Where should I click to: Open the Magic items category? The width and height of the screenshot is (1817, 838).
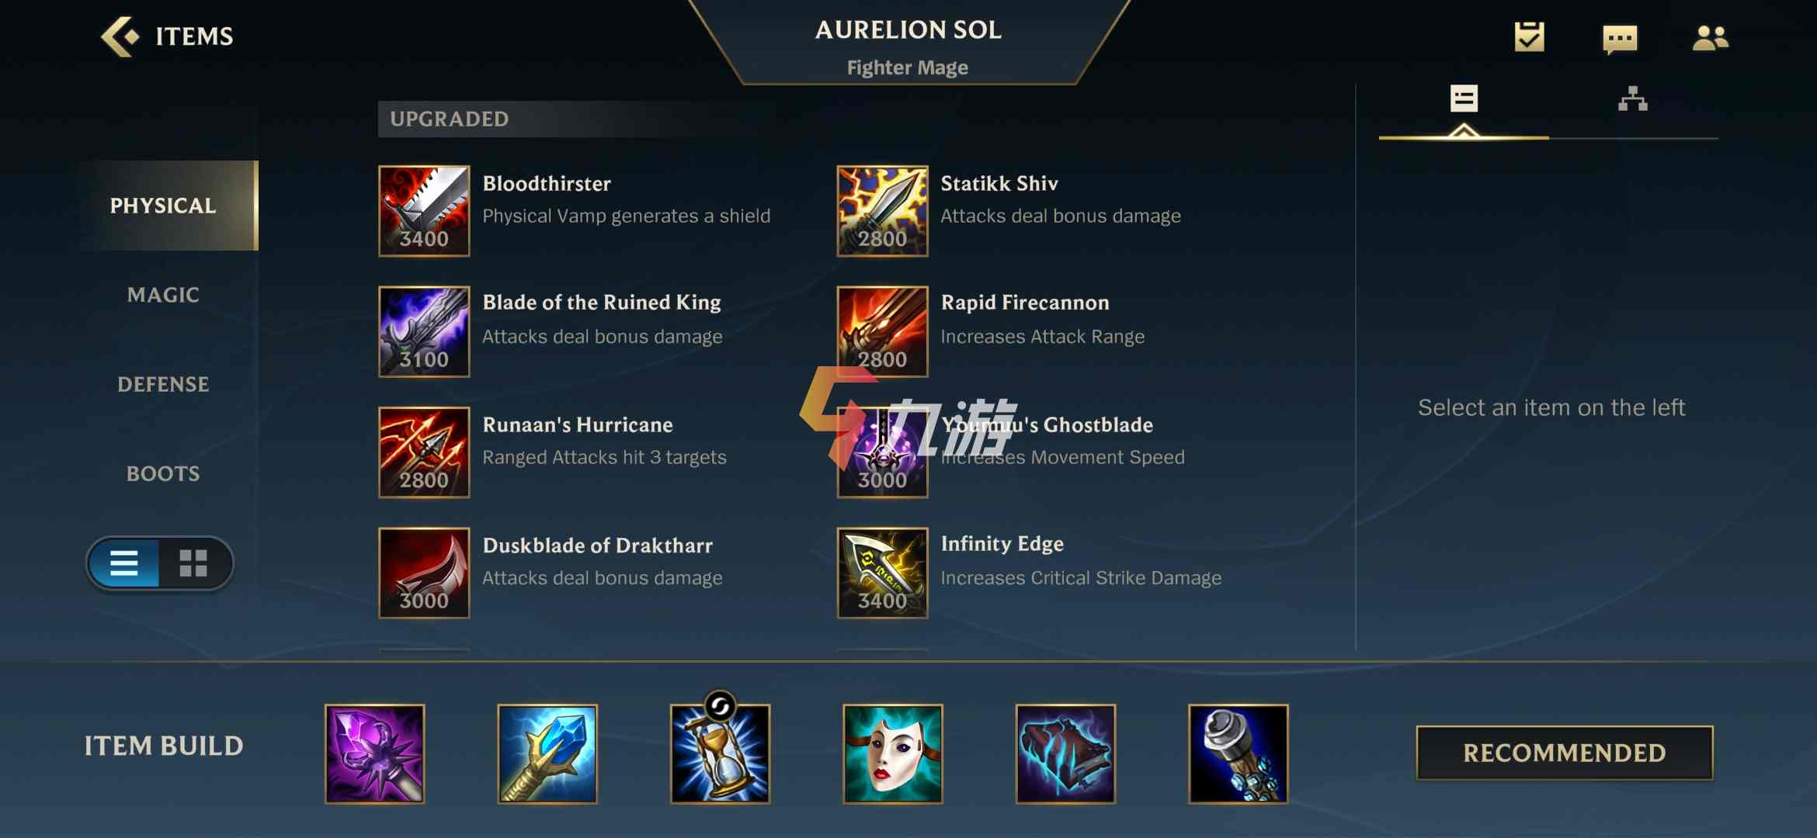point(164,295)
